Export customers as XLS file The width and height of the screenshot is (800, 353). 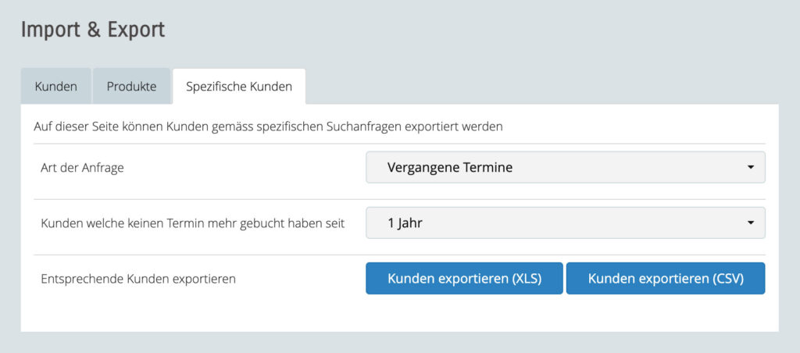(x=464, y=278)
